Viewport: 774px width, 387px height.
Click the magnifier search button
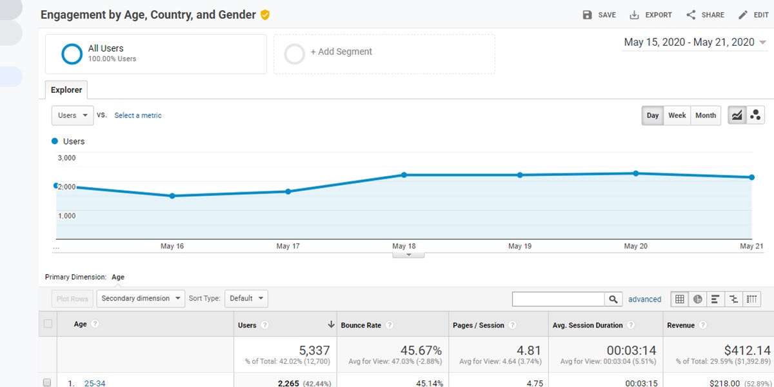pos(613,299)
